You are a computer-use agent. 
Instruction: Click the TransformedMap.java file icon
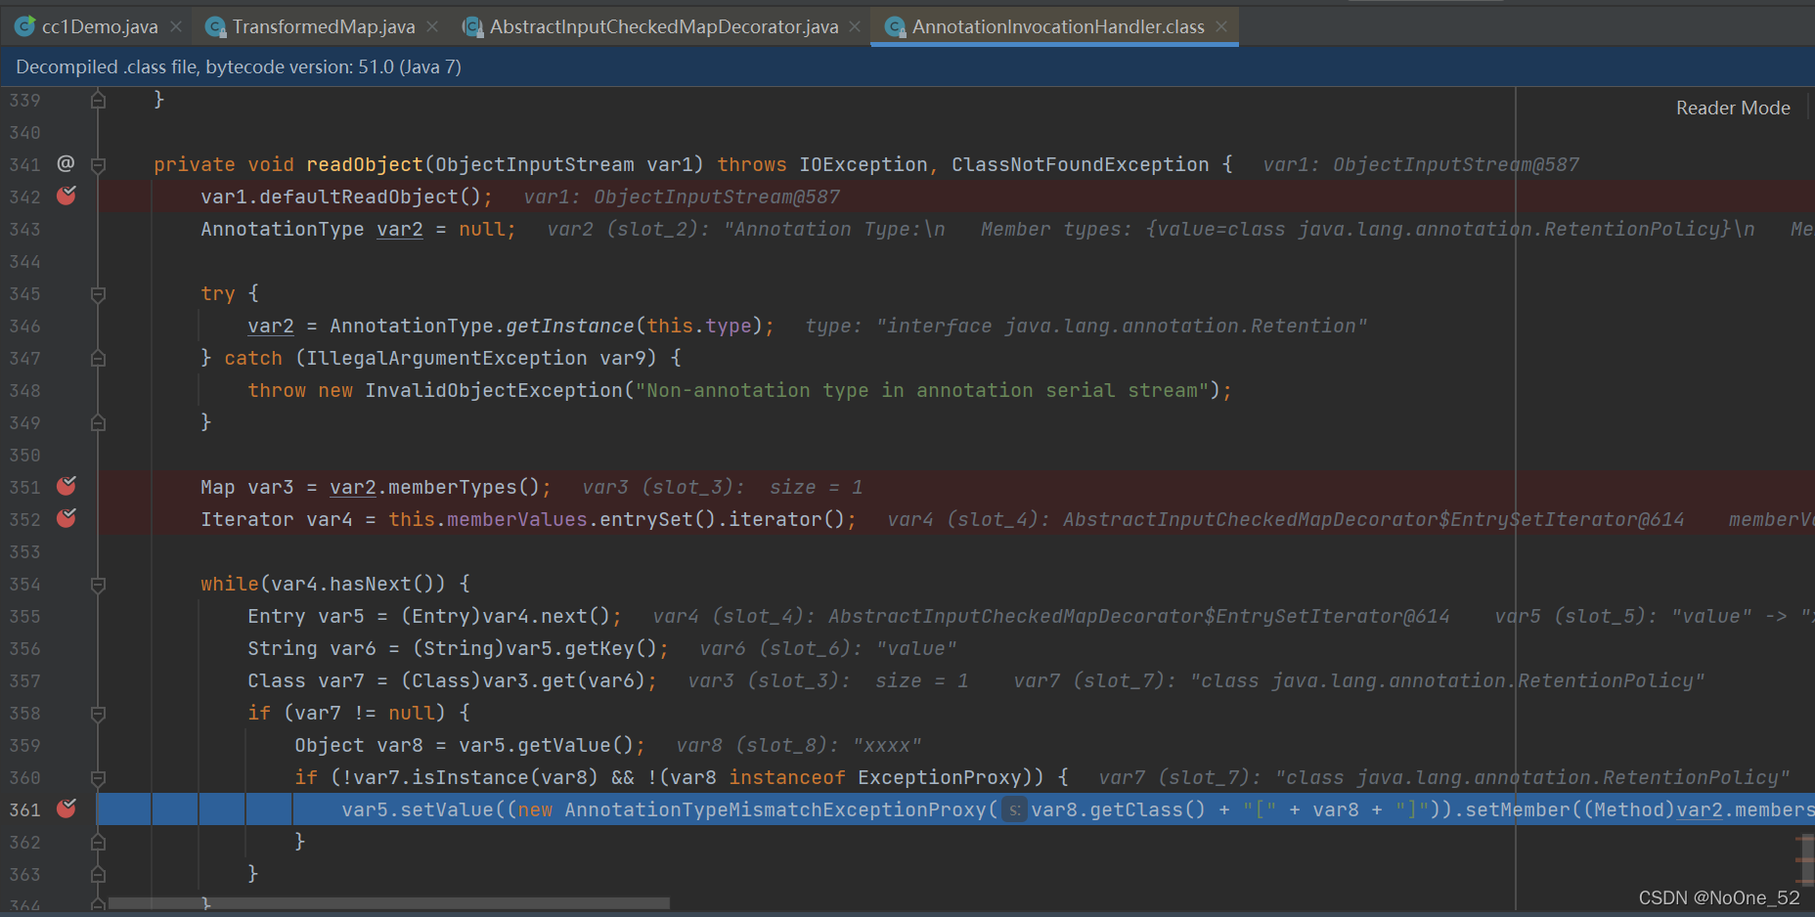[x=215, y=26]
